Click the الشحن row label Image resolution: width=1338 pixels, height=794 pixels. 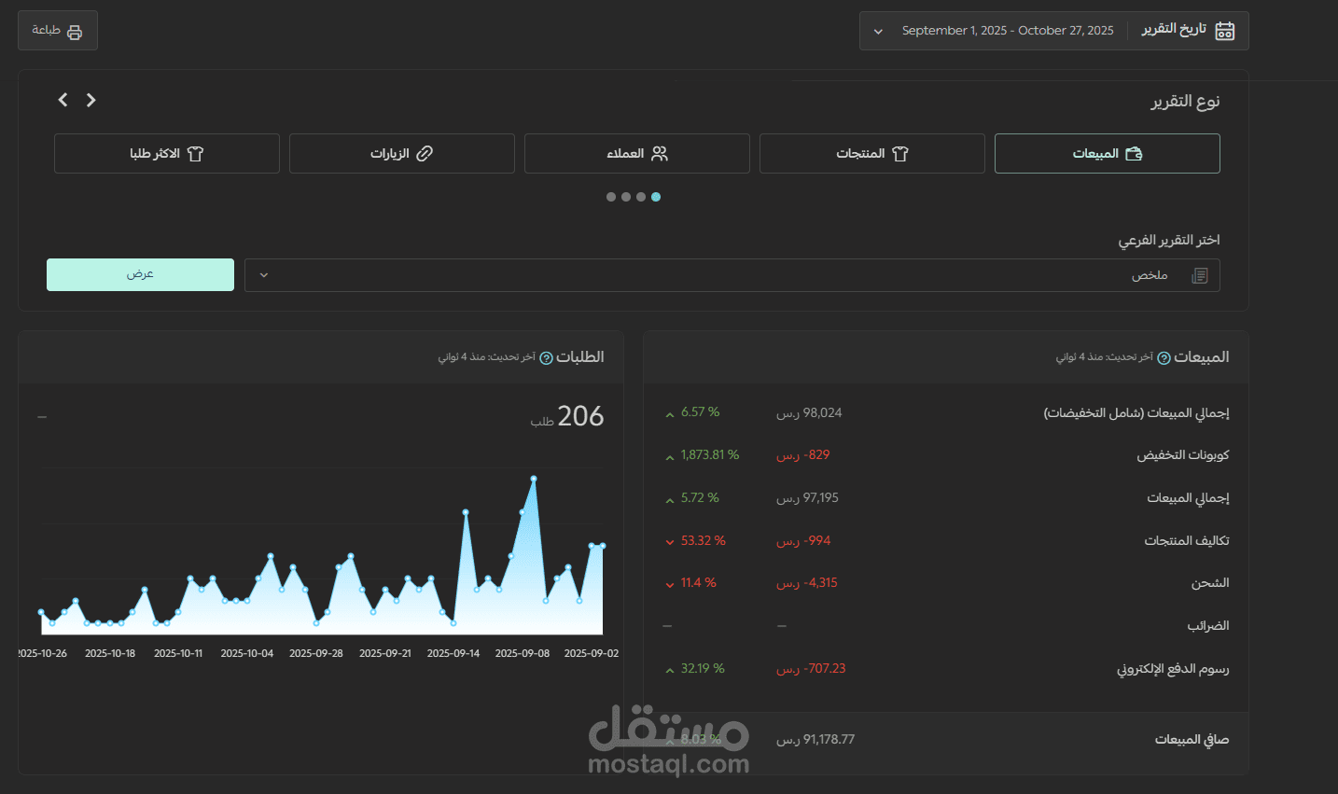1210,583
